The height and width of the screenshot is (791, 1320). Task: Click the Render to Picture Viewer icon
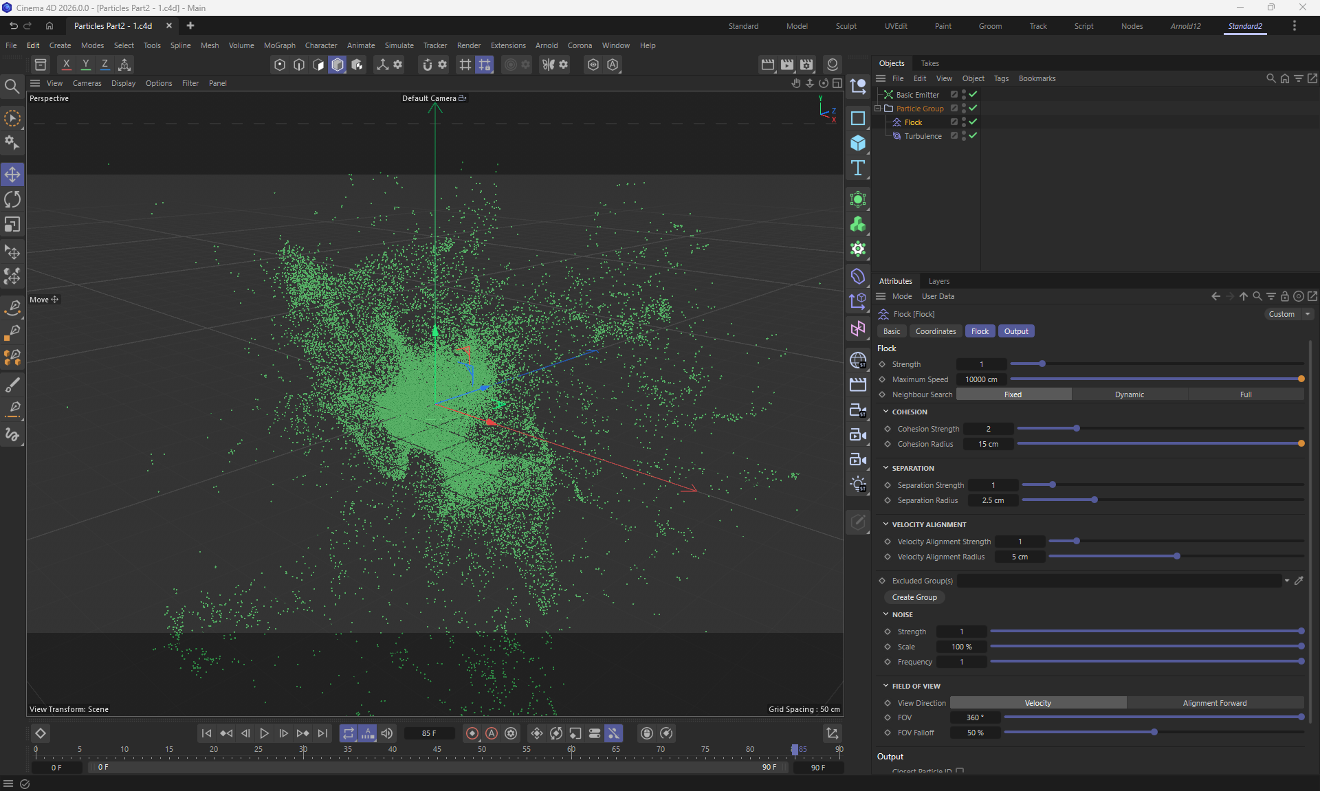[x=787, y=64]
